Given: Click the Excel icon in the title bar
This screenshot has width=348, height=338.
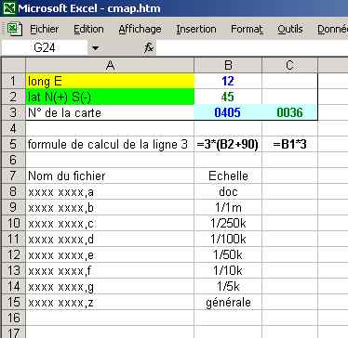Looking at the screenshot, I should (x=8, y=7).
